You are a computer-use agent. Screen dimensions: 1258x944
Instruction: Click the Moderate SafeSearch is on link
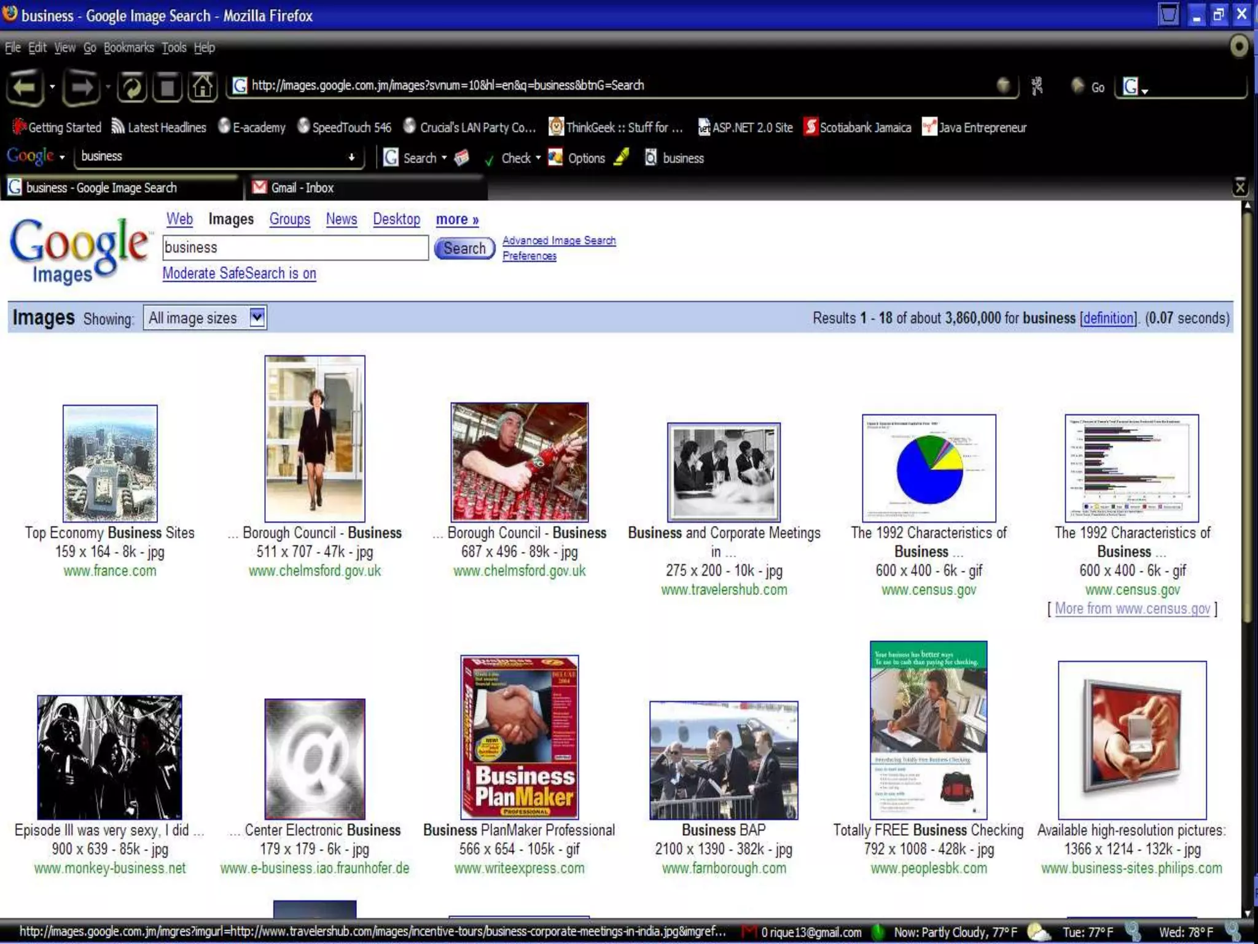pyautogui.click(x=239, y=273)
